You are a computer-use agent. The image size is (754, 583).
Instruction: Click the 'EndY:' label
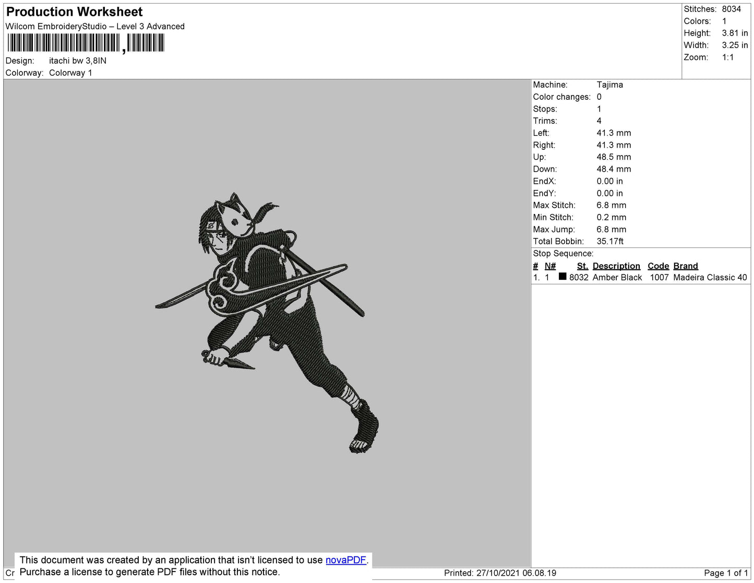(x=545, y=194)
